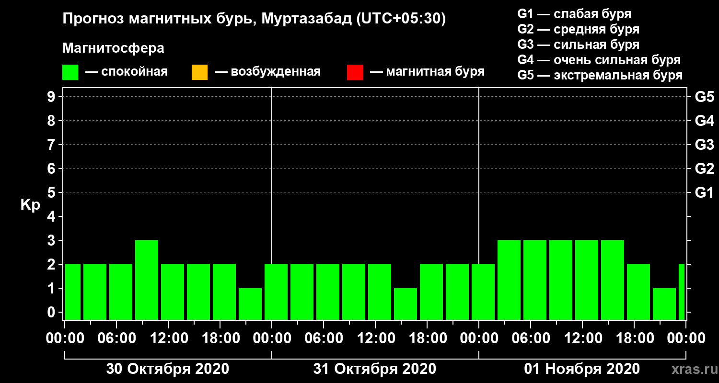Click the 'Kp' y-axis title
The width and height of the screenshot is (719, 383).
[30, 204]
